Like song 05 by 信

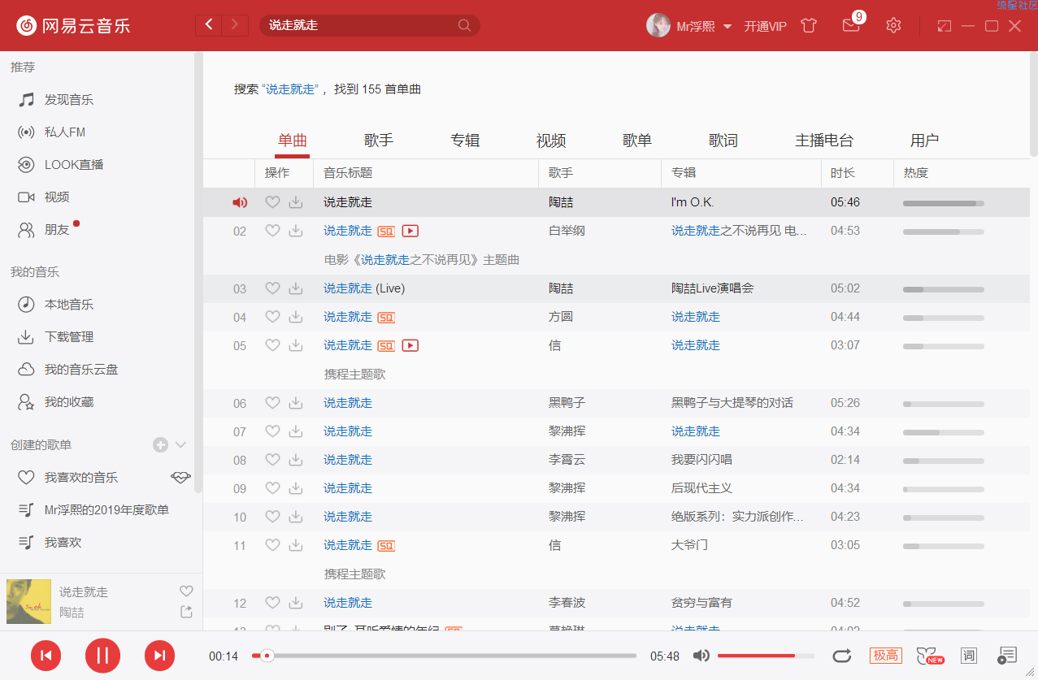[x=272, y=345]
